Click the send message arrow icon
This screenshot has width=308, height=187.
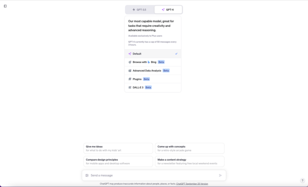click(x=220, y=175)
